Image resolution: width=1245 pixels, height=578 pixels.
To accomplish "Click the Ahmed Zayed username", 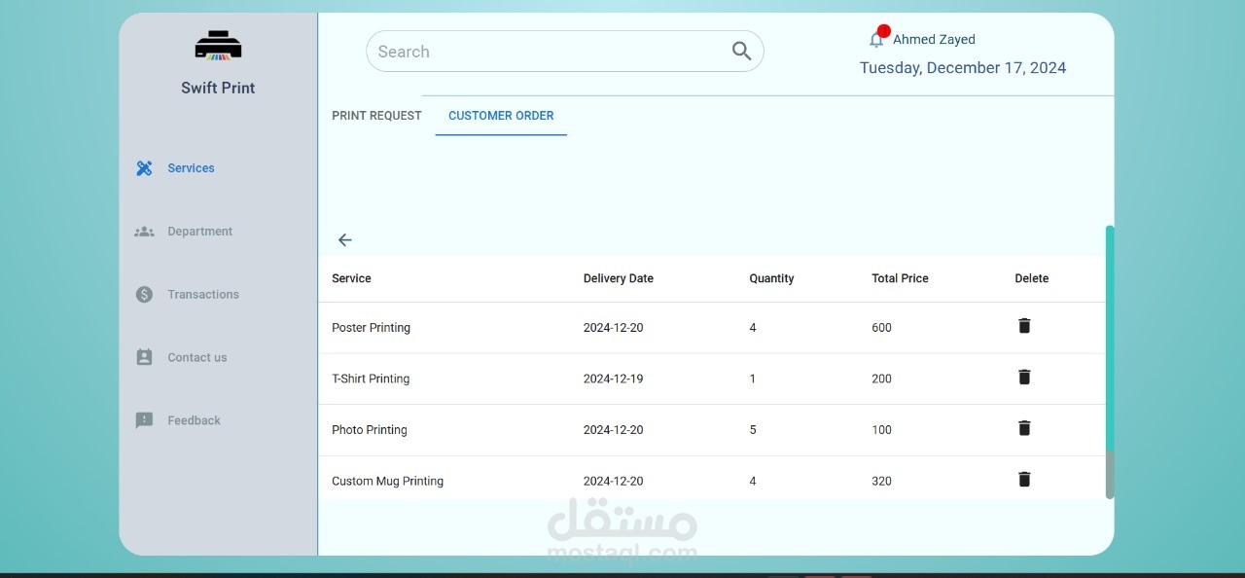I will (934, 39).
